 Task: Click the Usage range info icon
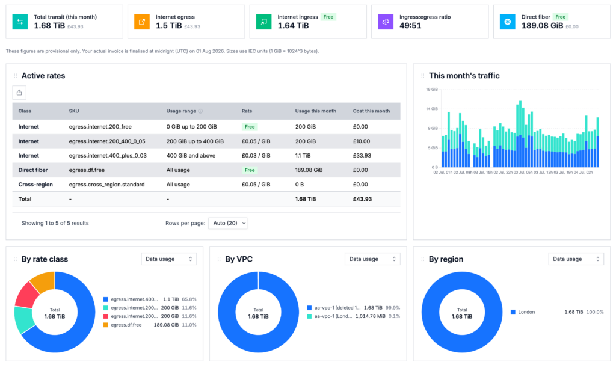pos(200,111)
